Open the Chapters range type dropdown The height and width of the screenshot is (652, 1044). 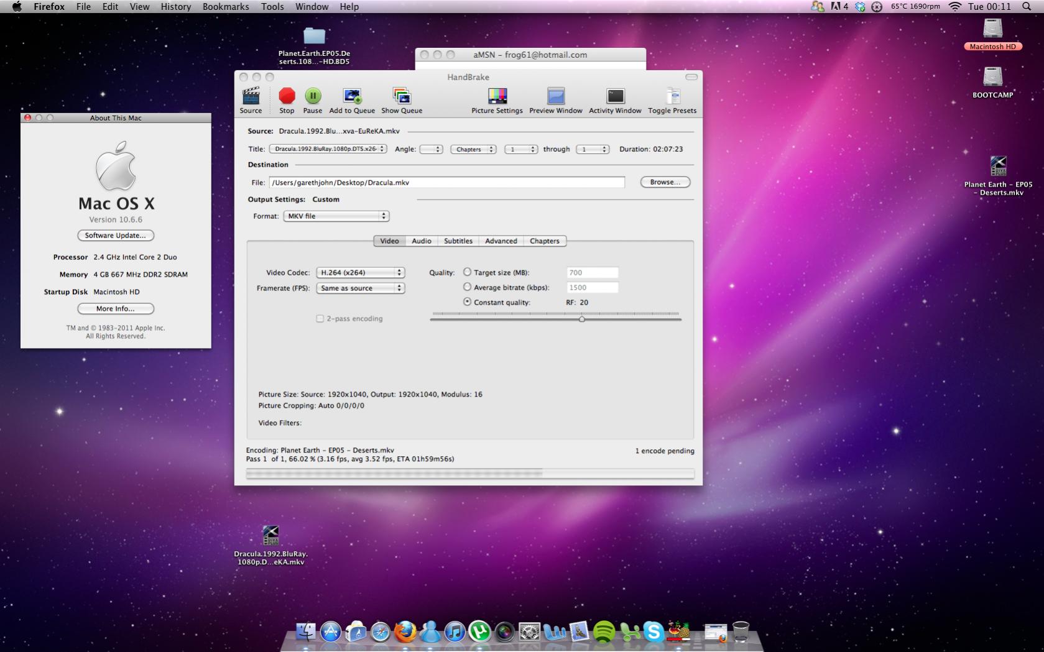pyautogui.click(x=473, y=149)
